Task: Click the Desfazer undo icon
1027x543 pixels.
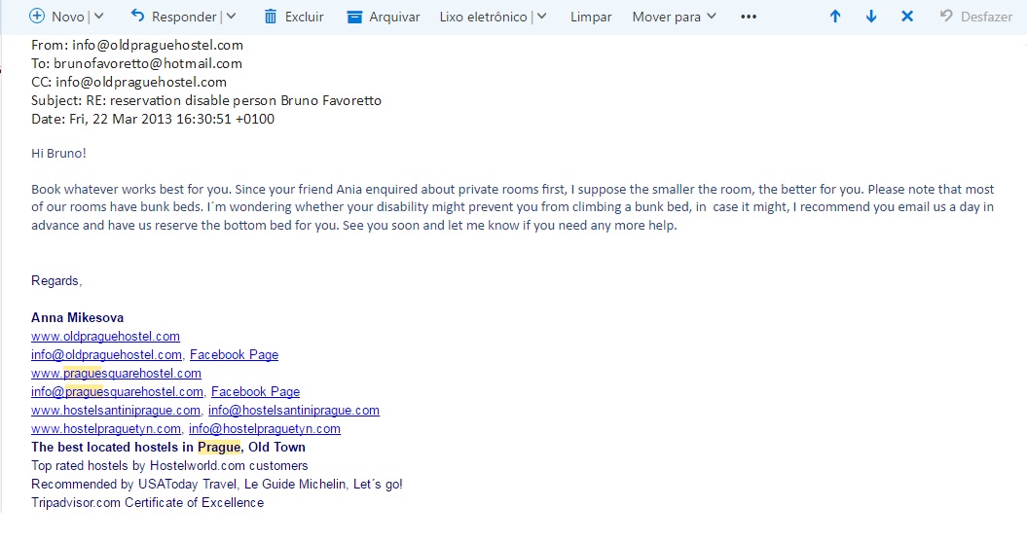Action: click(946, 16)
